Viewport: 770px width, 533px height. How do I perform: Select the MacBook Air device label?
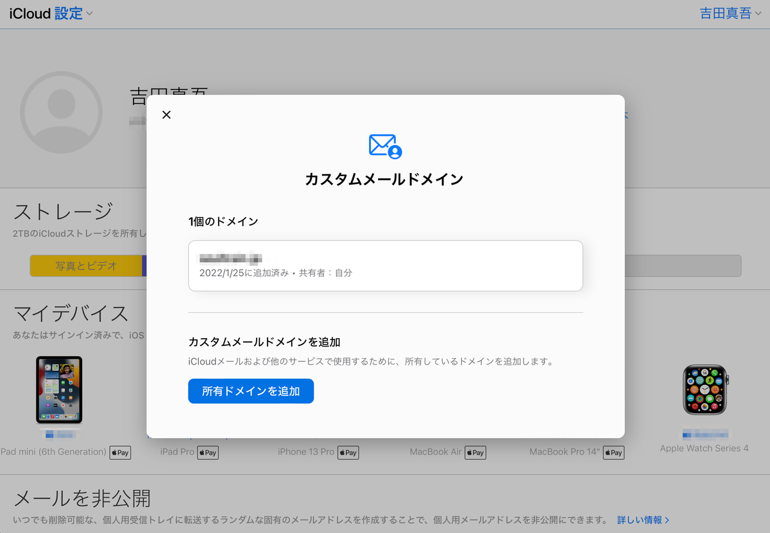(x=436, y=452)
